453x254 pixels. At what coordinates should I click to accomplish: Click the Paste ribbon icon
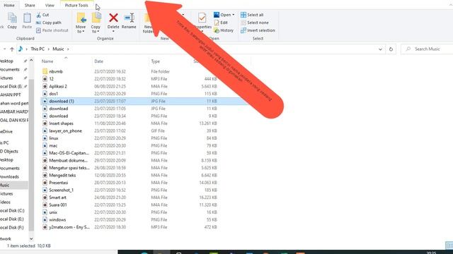(27, 20)
